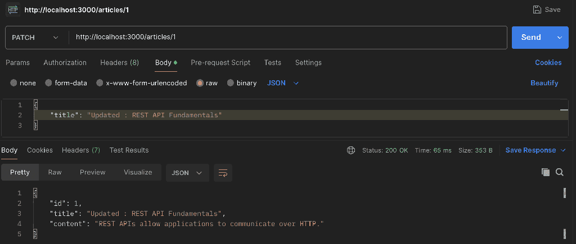Switch to the Test Results tab

[x=129, y=150]
